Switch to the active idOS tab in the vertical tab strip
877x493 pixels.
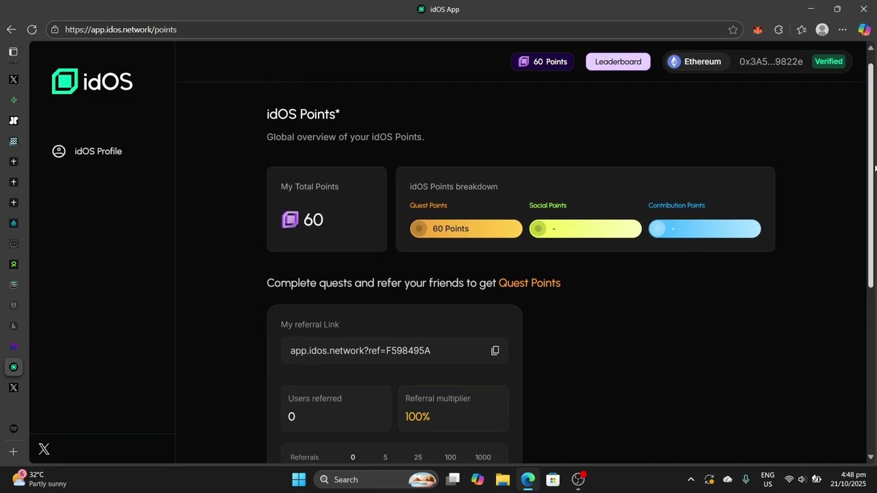pyautogui.click(x=13, y=367)
